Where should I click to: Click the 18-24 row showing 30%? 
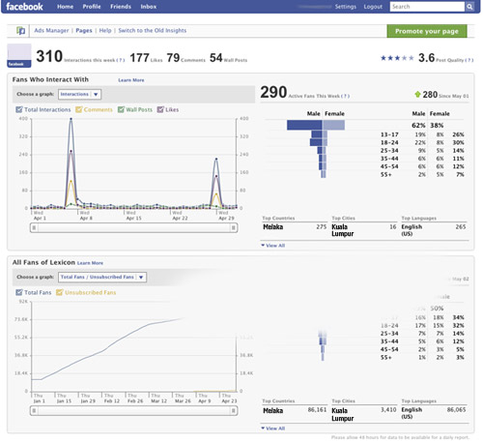click(x=422, y=142)
